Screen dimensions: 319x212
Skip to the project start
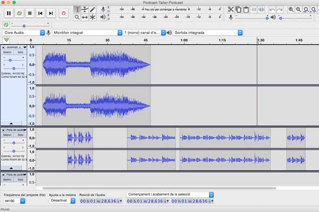click(40, 13)
